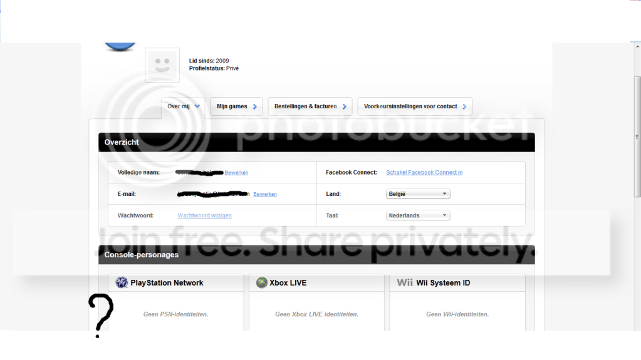Open the Mijn games tab
Screen dimensions: 641x360
tap(236, 106)
